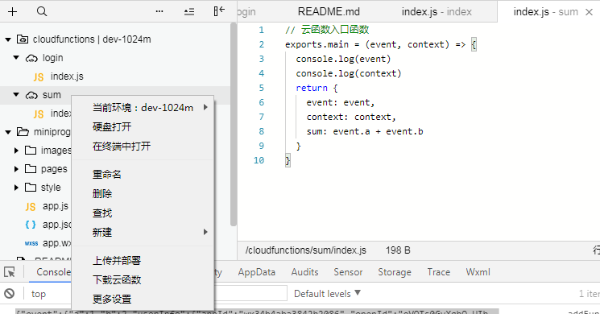Clear console with the block icon
Image resolution: width=600 pixels, height=314 pixels.
pyautogui.click(x=10, y=293)
